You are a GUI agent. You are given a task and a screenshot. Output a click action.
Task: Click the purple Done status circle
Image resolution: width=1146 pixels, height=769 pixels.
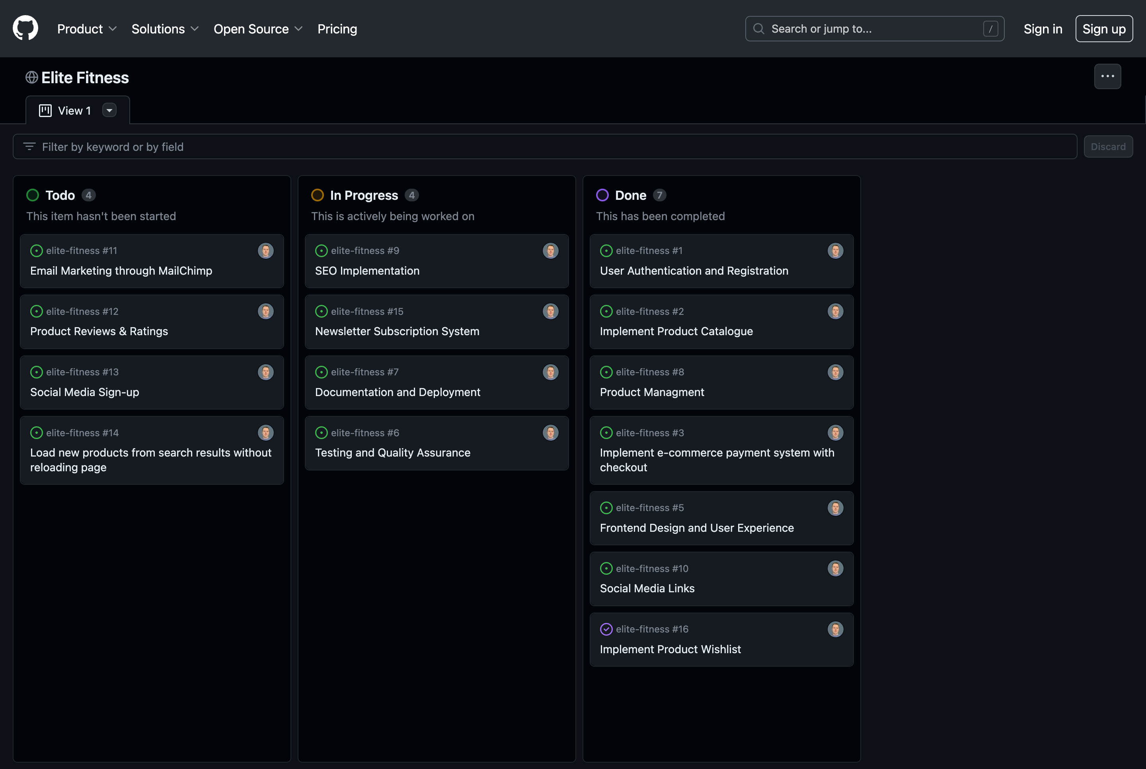(602, 195)
